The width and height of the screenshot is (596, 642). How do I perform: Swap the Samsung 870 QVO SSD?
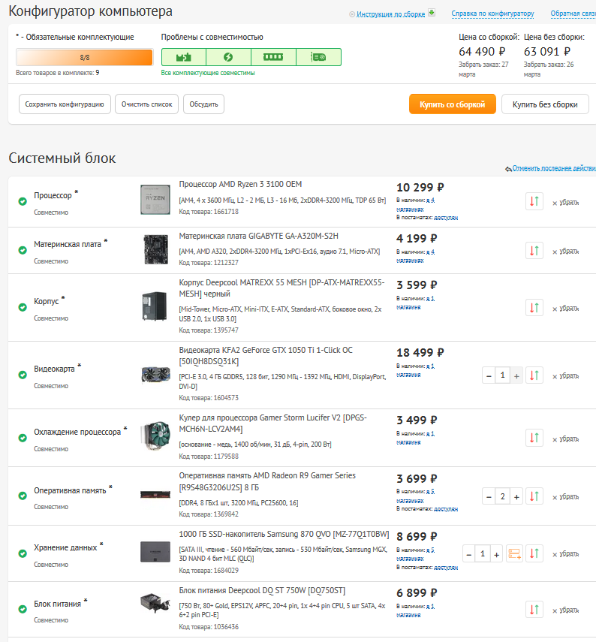(x=534, y=553)
